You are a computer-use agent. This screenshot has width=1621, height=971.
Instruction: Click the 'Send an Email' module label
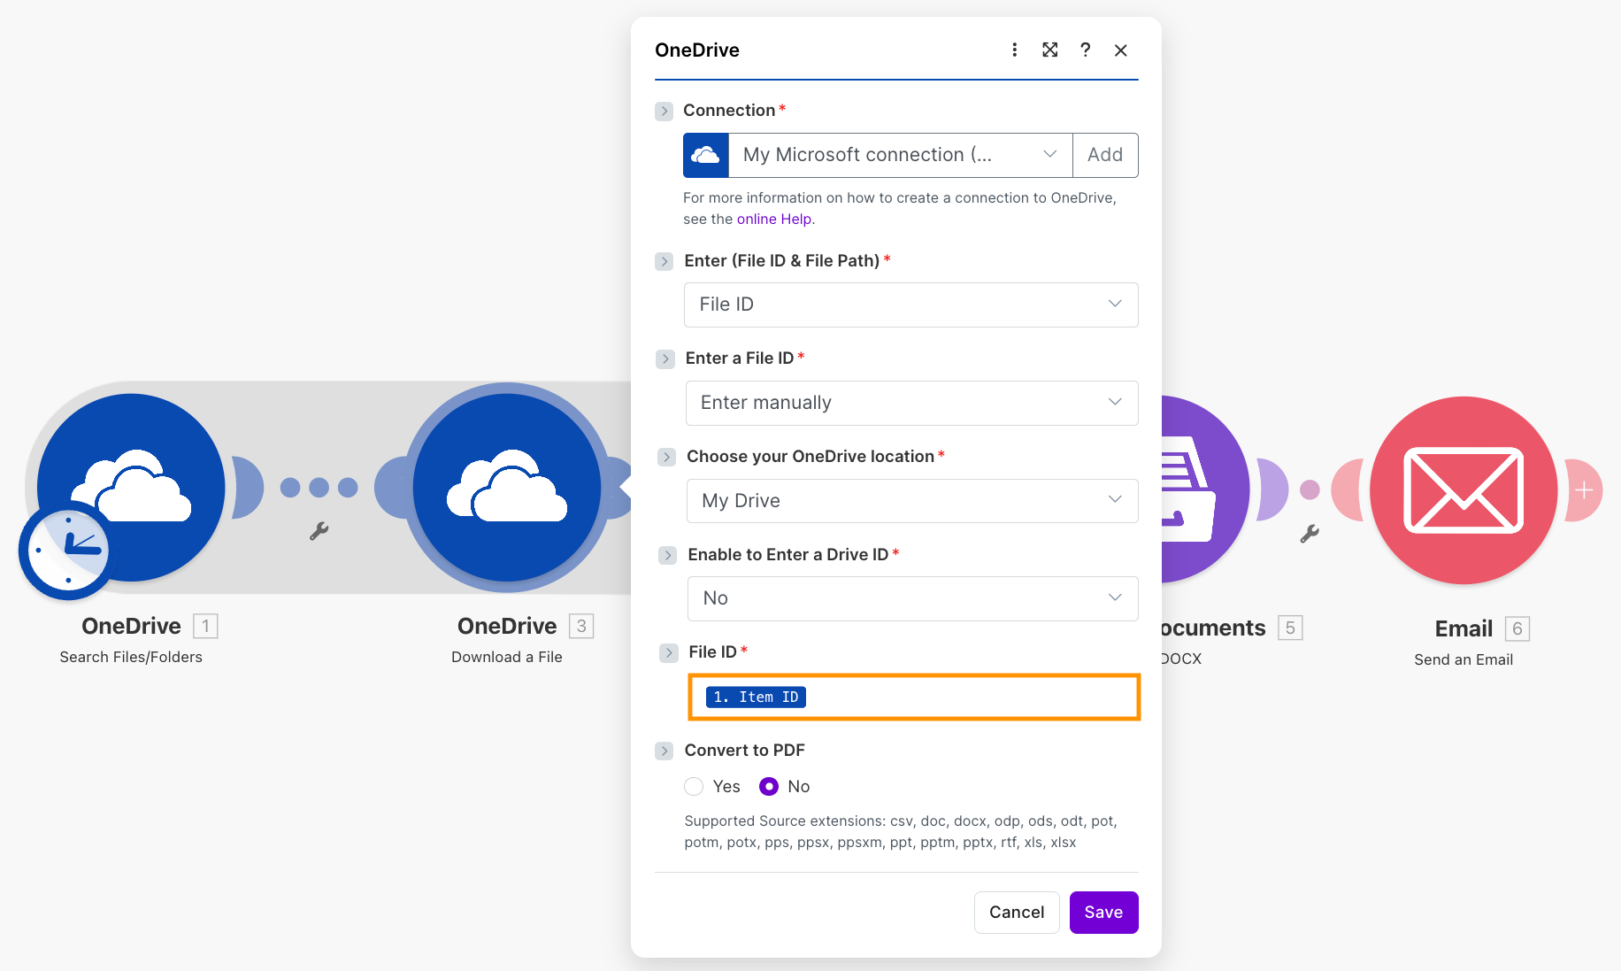1464,659
